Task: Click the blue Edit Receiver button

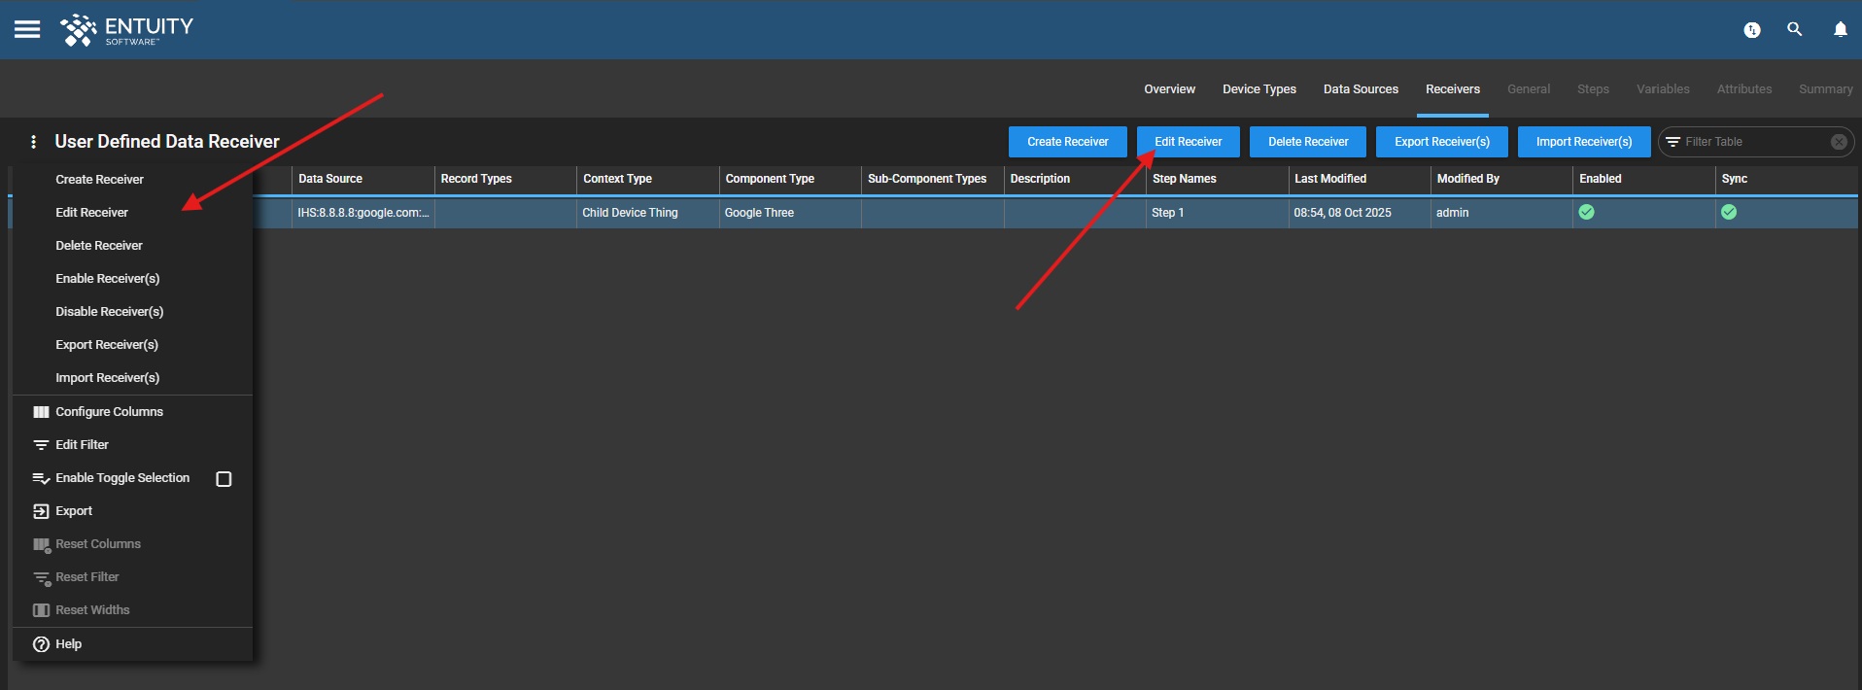Action: click(1188, 142)
